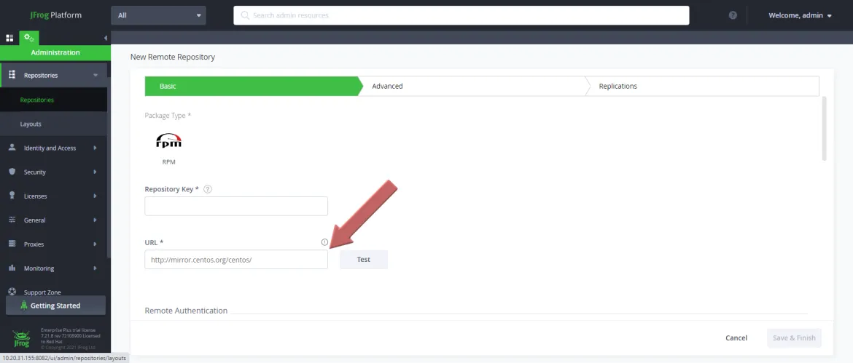Screen dimensions: 853x363
Task: Click the form's vertical scrollbar
Action: tap(824, 129)
